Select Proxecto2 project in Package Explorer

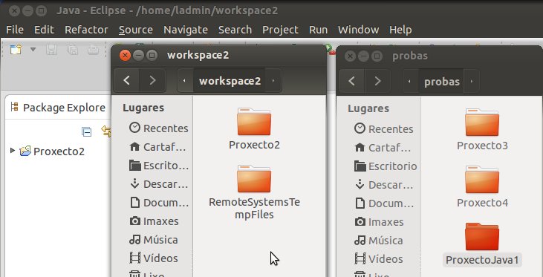click(x=52, y=151)
